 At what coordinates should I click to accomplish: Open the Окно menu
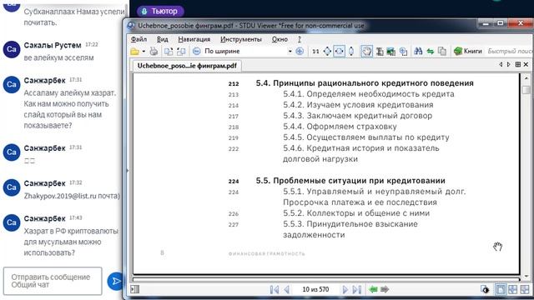280,39
